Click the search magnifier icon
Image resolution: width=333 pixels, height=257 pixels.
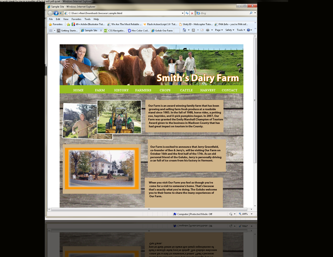(251, 13)
